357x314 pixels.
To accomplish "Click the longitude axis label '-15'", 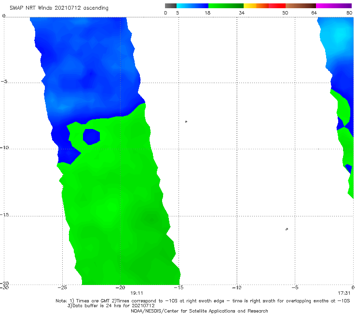I will pyautogui.click(x=178, y=287).
